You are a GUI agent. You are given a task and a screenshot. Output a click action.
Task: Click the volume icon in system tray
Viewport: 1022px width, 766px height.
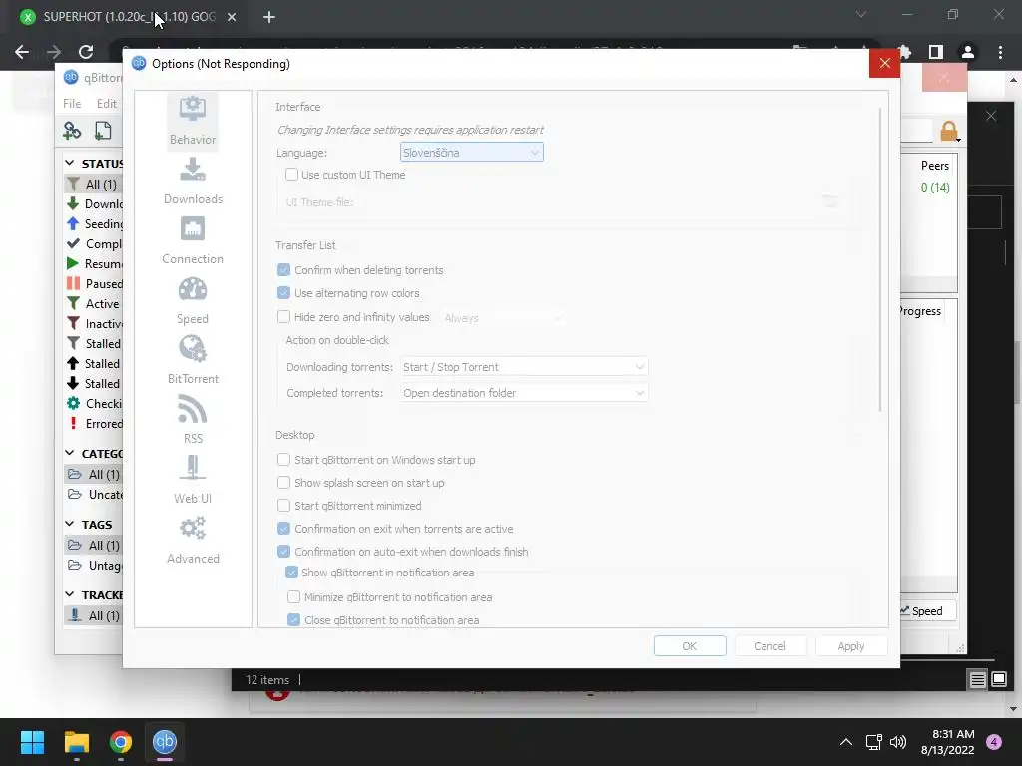(897, 742)
